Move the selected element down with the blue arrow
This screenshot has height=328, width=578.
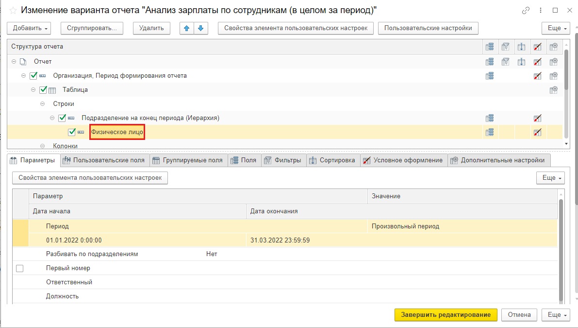200,28
